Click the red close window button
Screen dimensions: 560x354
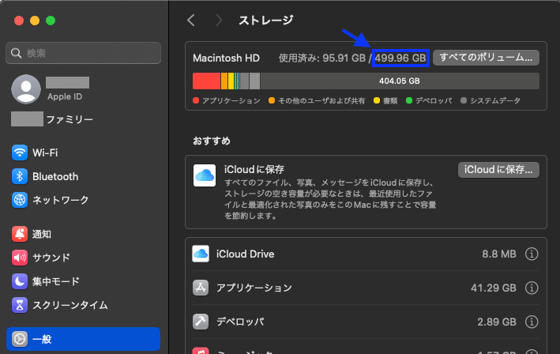(19, 21)
